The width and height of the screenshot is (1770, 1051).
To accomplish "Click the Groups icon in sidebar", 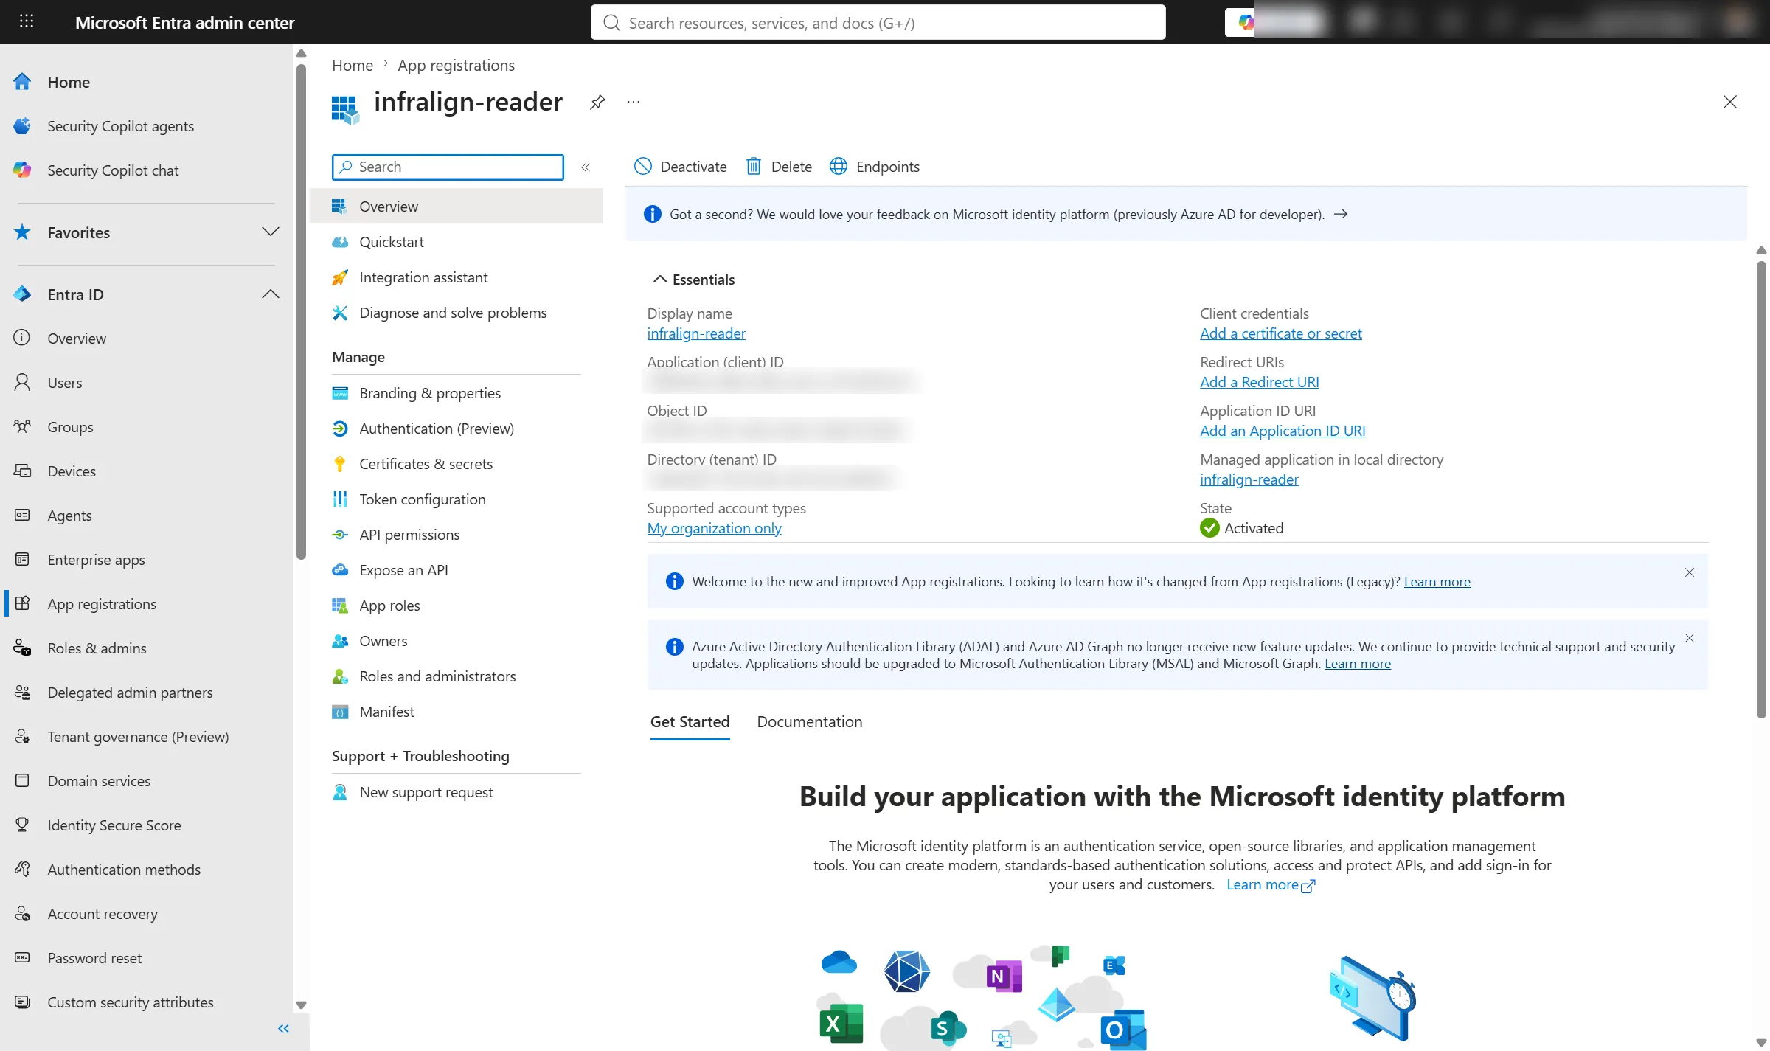I will [22, 427].
